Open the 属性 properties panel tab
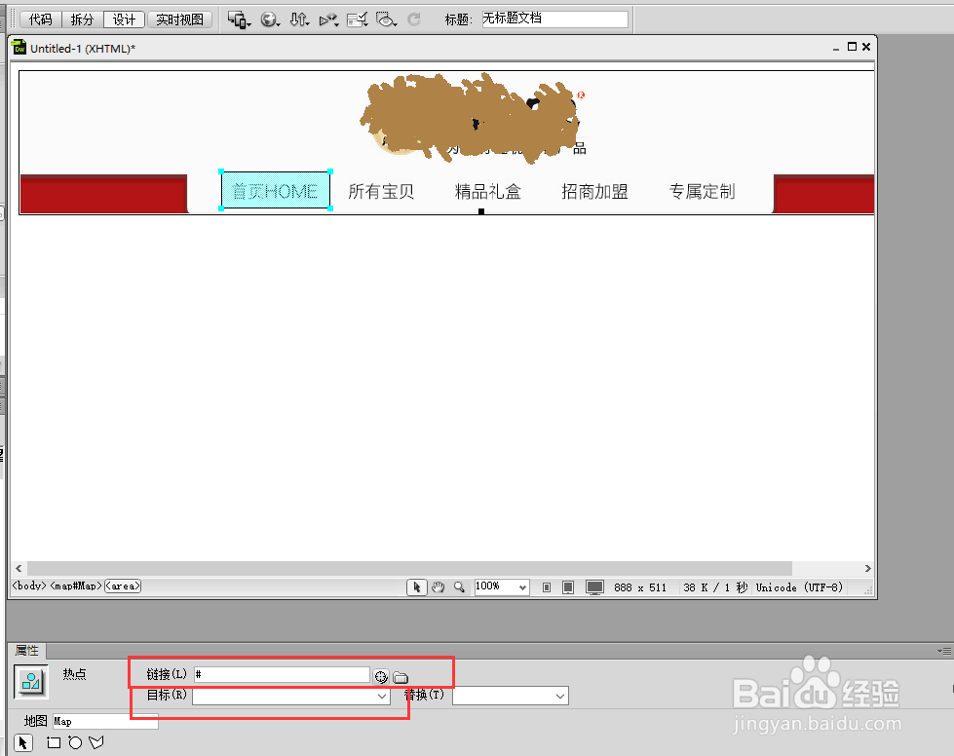 (26, 651)
